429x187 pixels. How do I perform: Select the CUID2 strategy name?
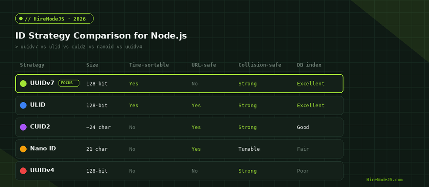click(40, 127)
